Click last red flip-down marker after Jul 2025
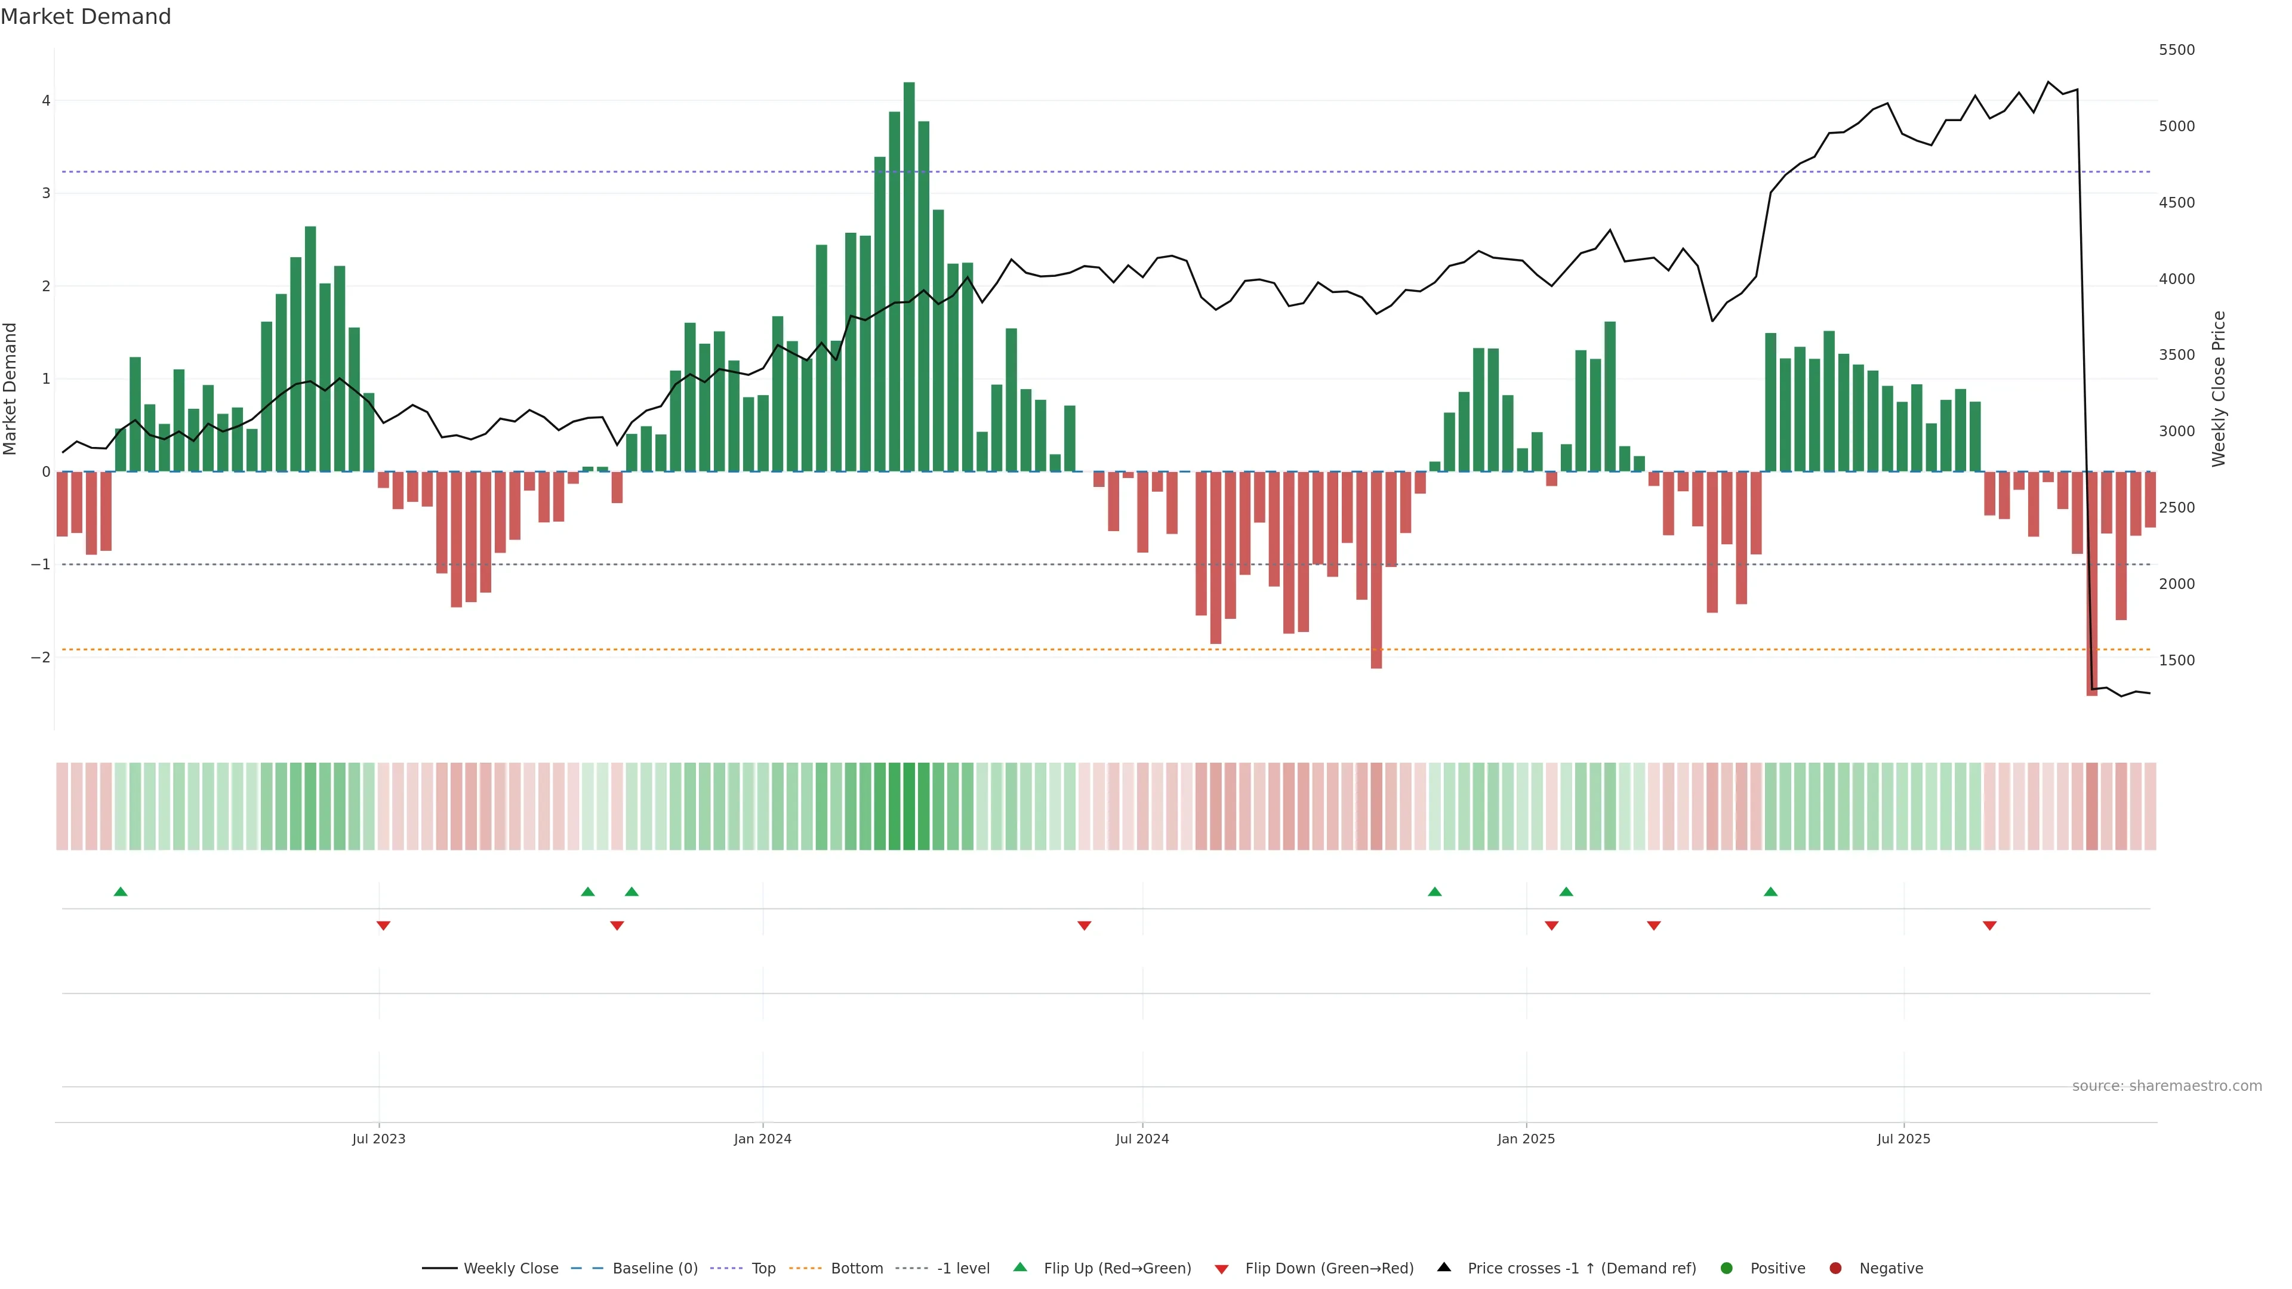 pos(1989,926)
